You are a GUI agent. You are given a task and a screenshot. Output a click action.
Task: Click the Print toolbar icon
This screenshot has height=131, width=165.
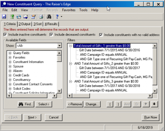point(41,17)
